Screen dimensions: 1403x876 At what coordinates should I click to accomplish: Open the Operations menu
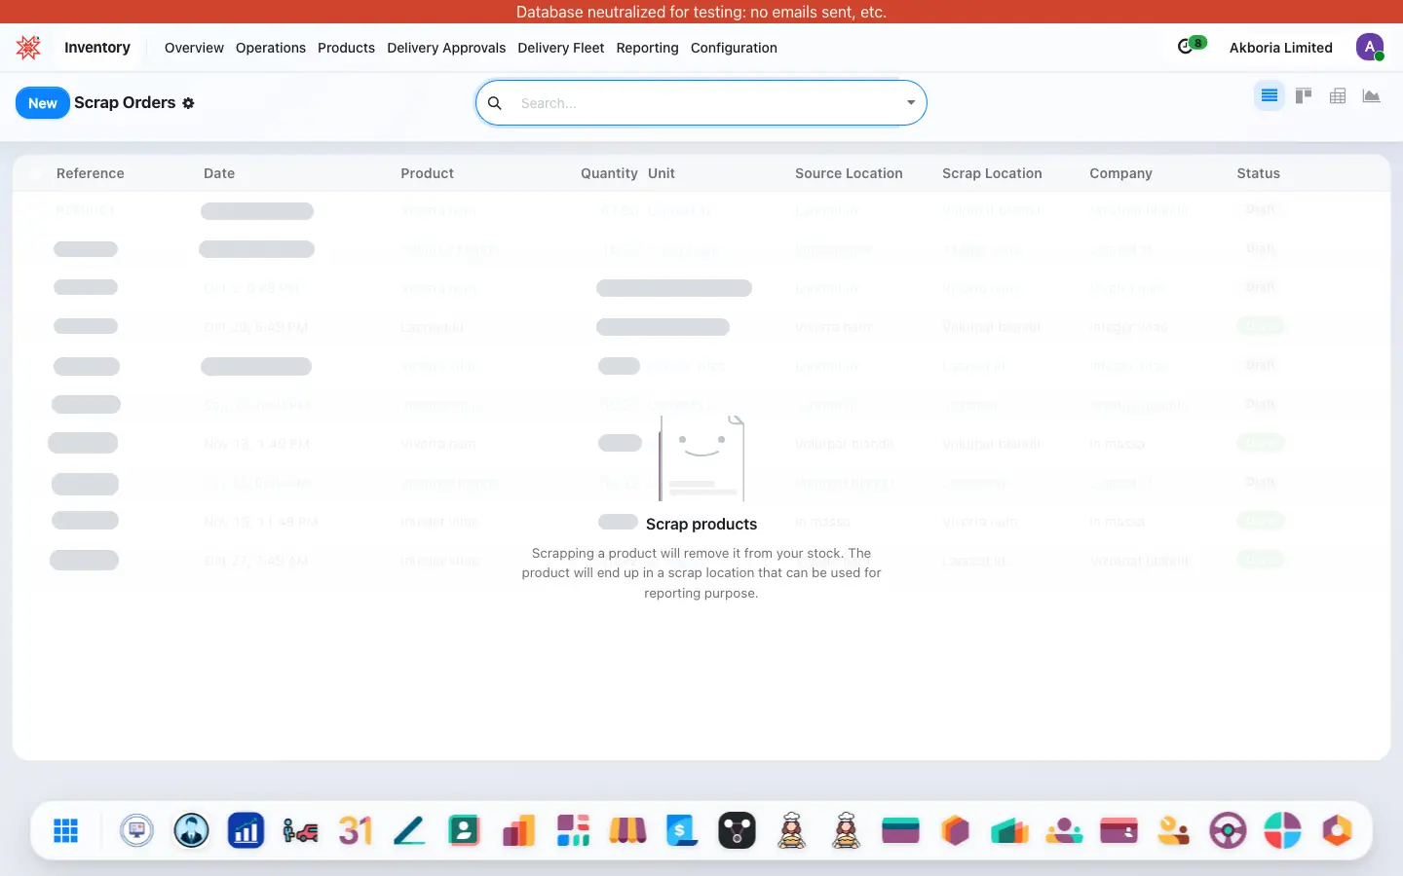pyautogui.click(x=271, y=48)
